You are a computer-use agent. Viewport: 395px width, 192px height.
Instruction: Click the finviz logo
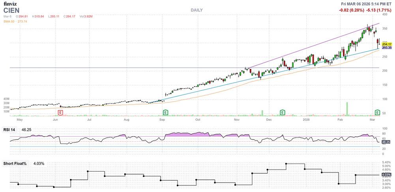pyautogui.click(x=10, y=4)
